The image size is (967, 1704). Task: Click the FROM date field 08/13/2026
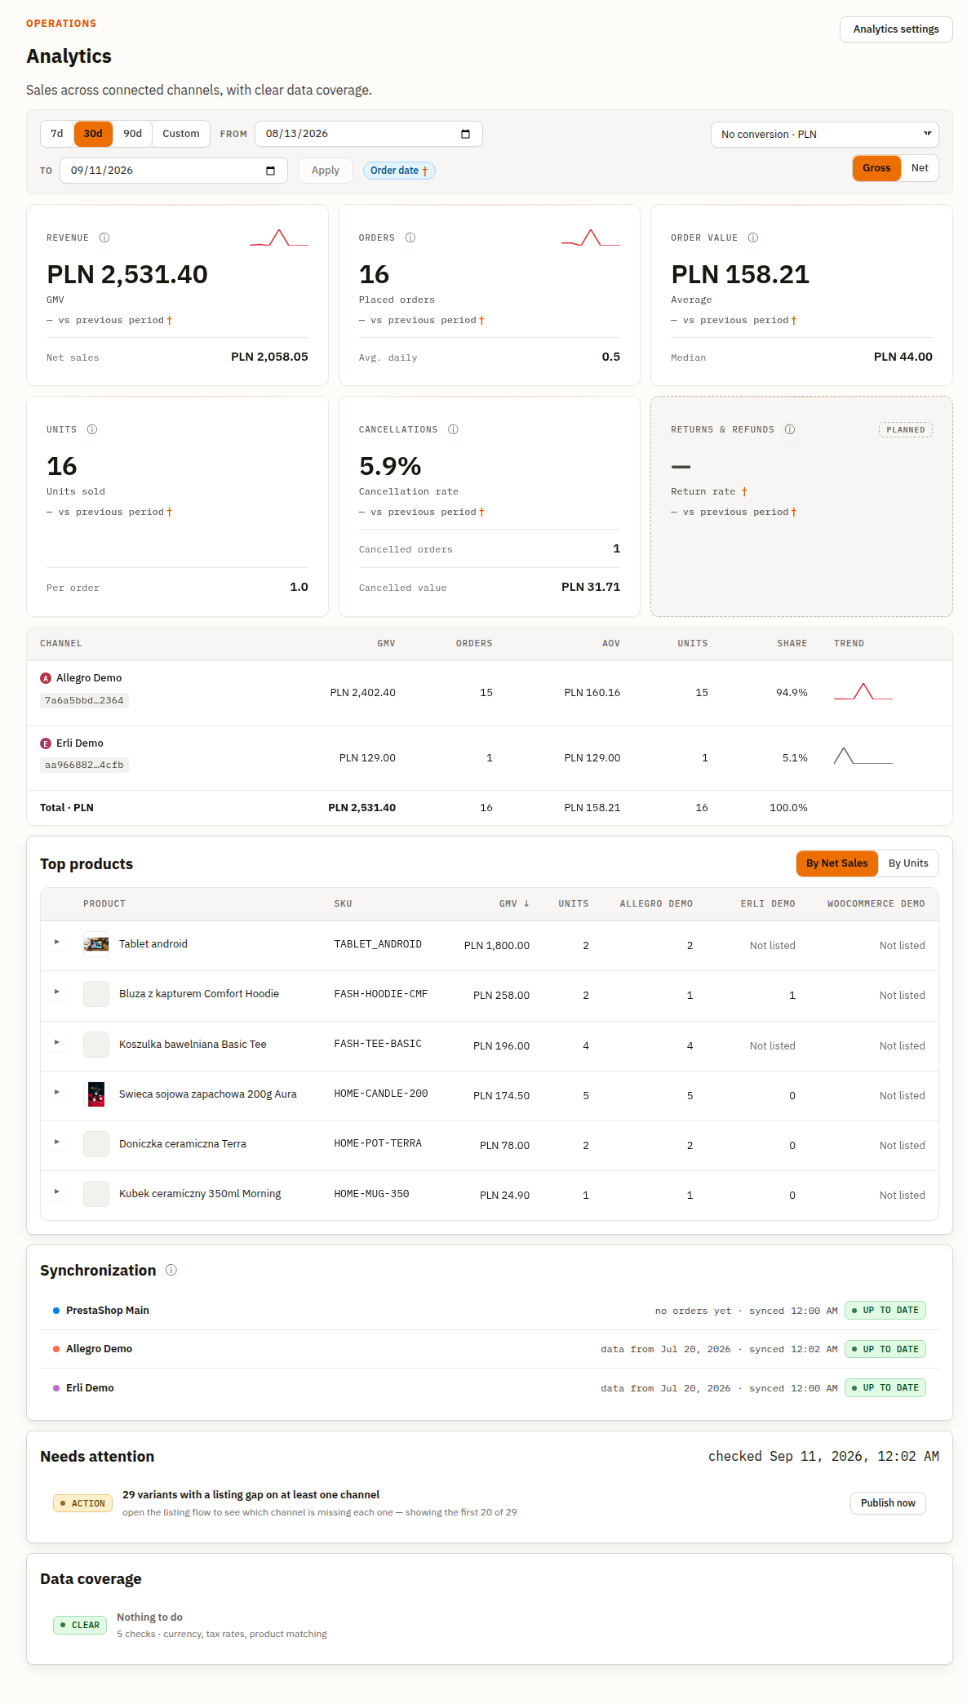[x=369, y=134]
